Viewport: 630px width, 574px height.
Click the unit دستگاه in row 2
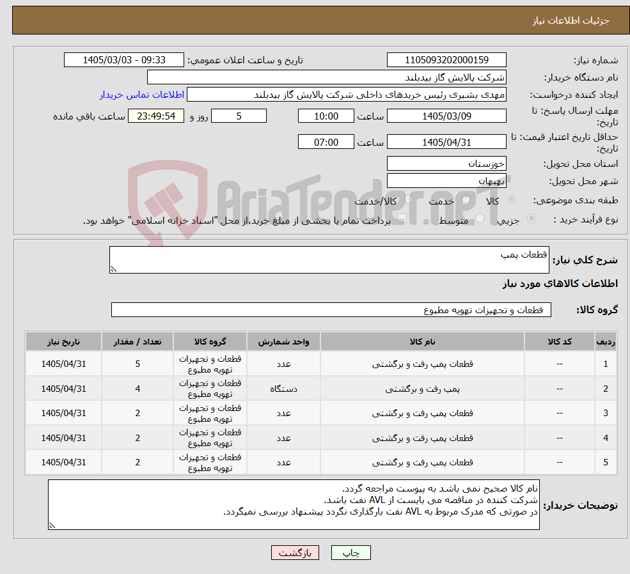coord(283,389)
